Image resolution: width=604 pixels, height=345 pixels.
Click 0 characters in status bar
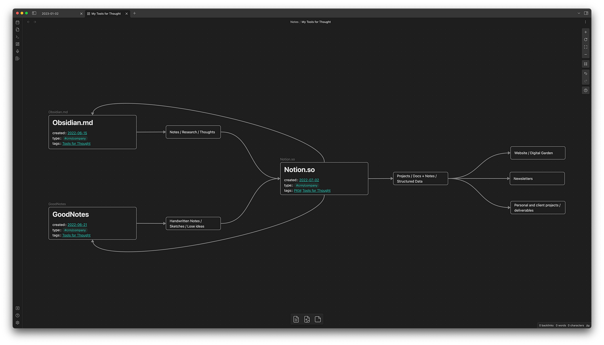point(576,326)
